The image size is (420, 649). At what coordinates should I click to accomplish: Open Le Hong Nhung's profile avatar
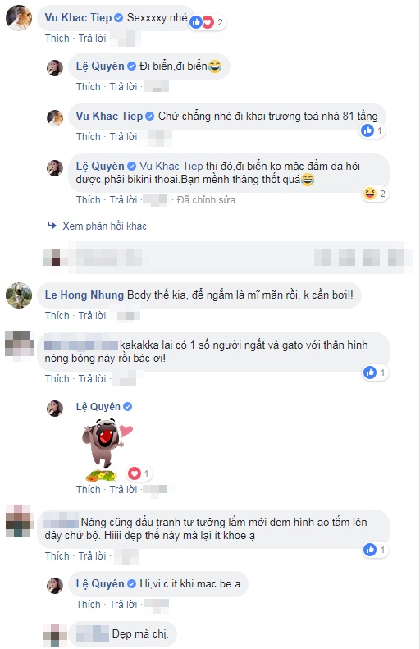[19, 295]
